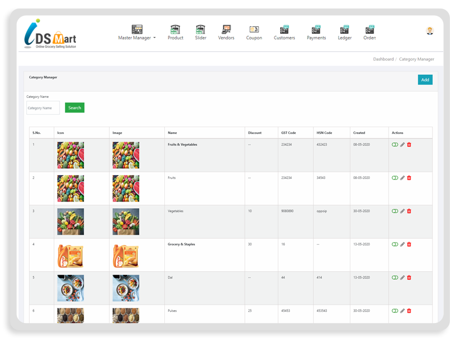Toggle status of Fruits & Vegetables category
This screenshot has width=450, height=345.
(396, 144)
